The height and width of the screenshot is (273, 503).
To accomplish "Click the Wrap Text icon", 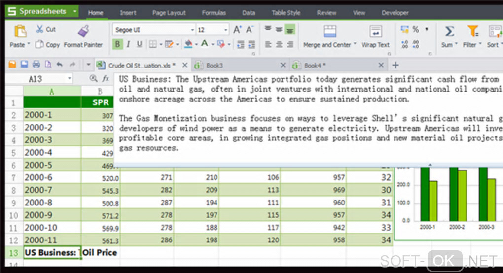I will tap(376, 32).
